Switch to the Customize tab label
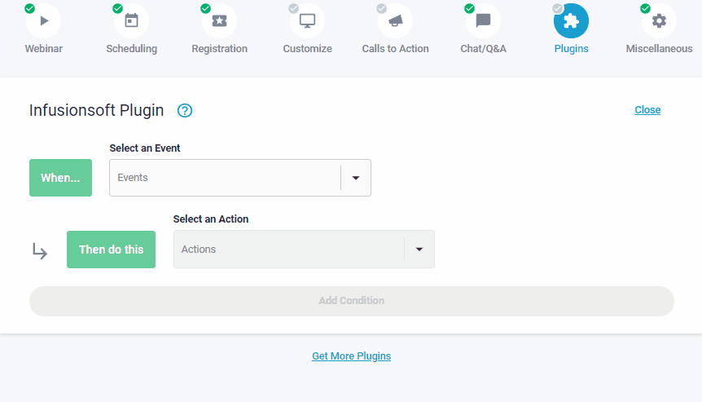The height and width of the screenshot is (402, 702). coord(307,48)
